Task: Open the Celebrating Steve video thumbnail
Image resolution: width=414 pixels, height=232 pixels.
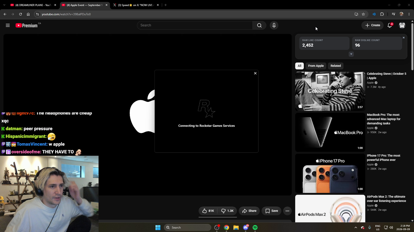Action: (x=330, y=91)
